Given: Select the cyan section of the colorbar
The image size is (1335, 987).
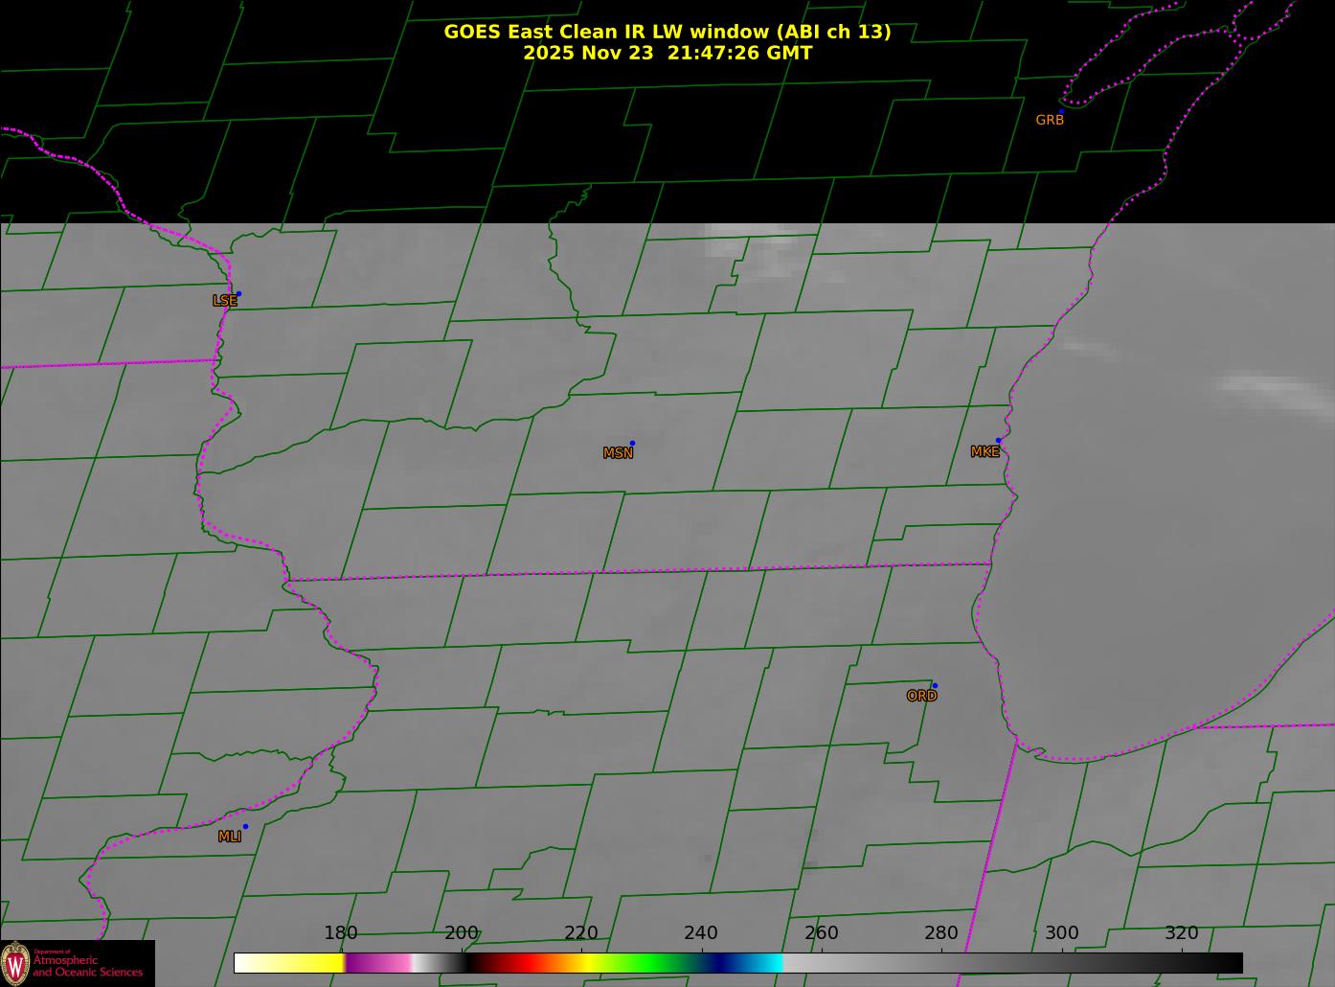Looking at the screenshot, I should click(766, 962).
